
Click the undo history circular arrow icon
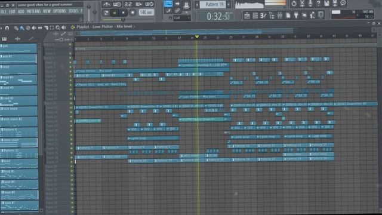point(294,4)
